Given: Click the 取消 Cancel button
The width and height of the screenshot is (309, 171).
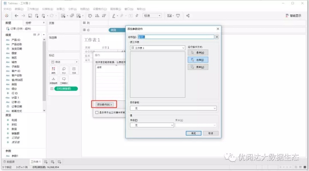Looking at the screenshot, I should (x=211, y=133).
